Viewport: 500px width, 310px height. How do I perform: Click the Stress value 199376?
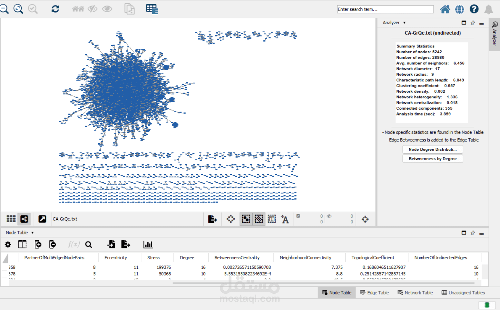point(164,267)
